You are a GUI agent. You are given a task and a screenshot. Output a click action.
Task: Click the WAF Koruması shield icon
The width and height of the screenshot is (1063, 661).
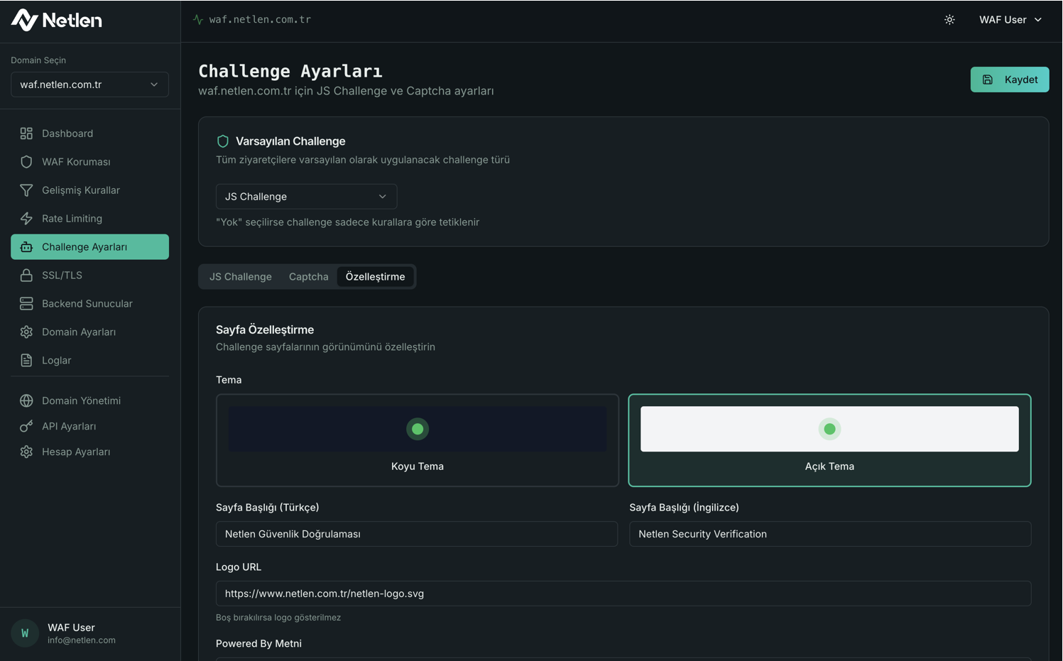pos(26,162)
